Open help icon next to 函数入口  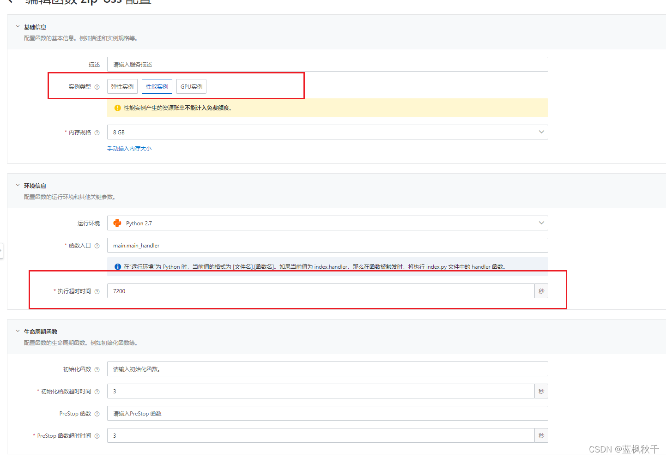97,246
